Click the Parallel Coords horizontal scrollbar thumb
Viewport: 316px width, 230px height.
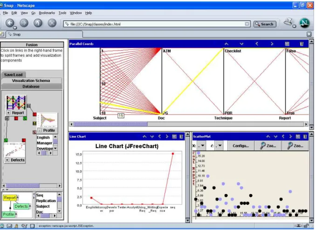coord(110,124)
